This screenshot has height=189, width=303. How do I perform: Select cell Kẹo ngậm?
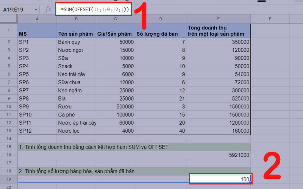click(x=77, y=90)
